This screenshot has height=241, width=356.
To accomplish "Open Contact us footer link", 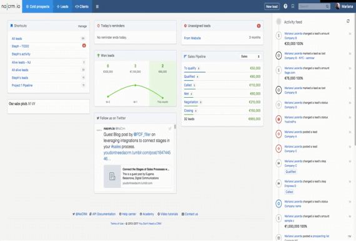I will coord(190,214).
